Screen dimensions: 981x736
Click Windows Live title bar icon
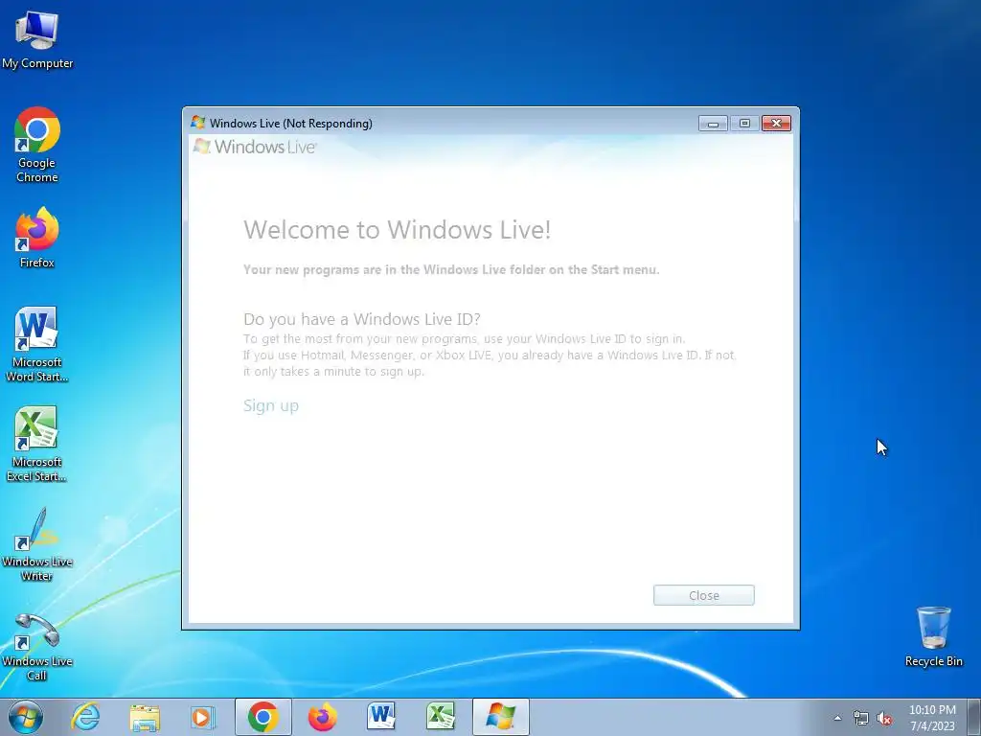tap(197, 123)
